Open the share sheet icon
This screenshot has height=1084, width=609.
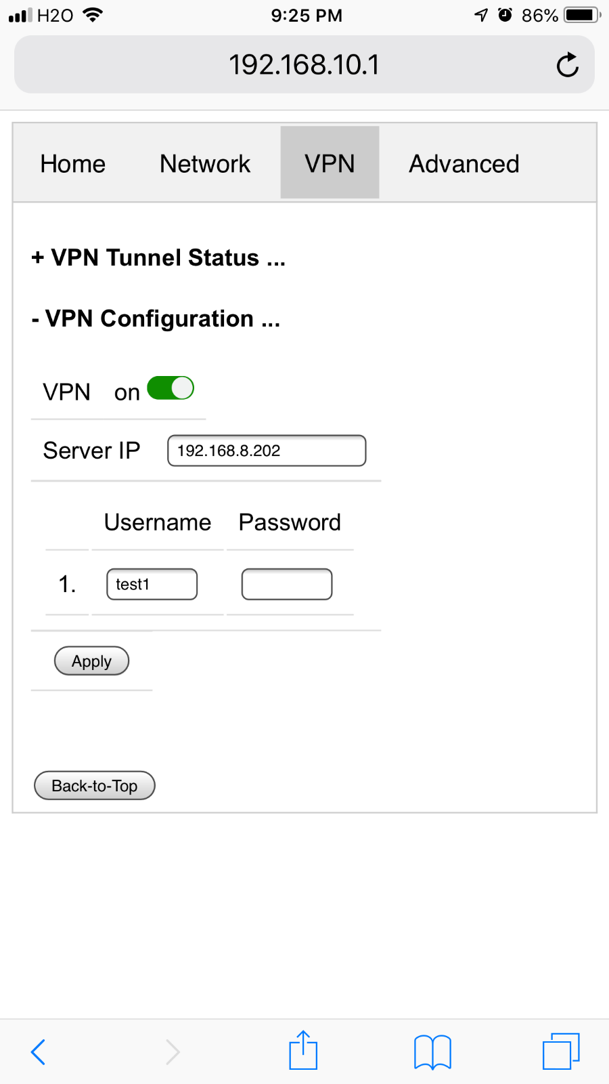coord(303,1050)
